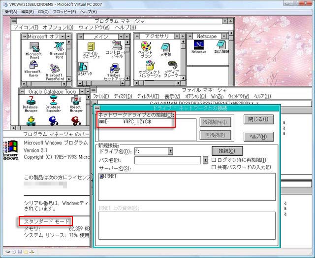The height and width of the screenshot is (258, 315).
Task: Click アクセサリ group vertical scrollbar up arrow
Action: tap(183, 41)
